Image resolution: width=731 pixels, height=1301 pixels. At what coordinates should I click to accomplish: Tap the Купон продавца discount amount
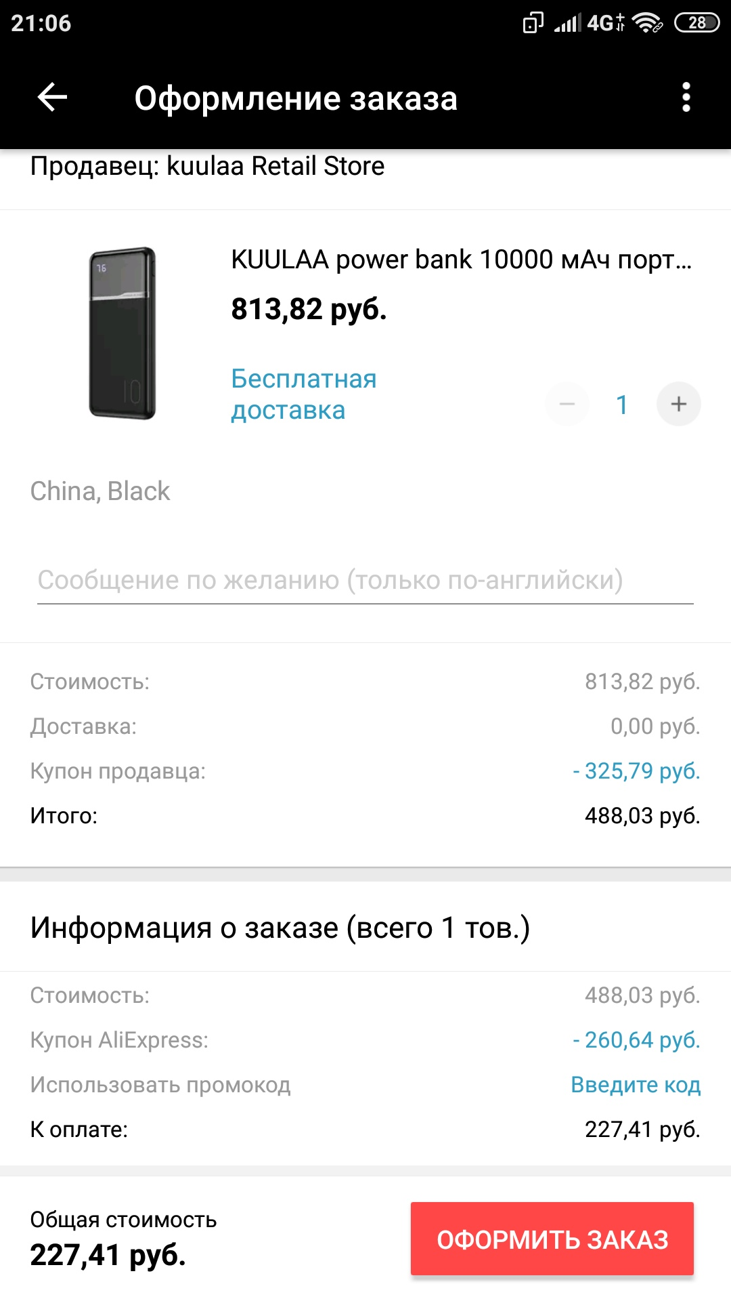pos(636,771)
